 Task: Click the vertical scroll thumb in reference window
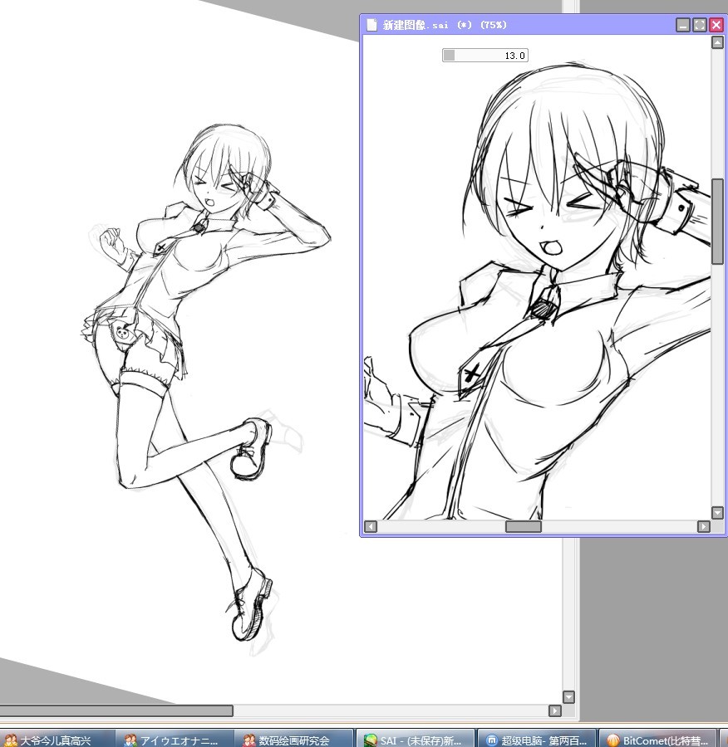[x=717, y=222]
